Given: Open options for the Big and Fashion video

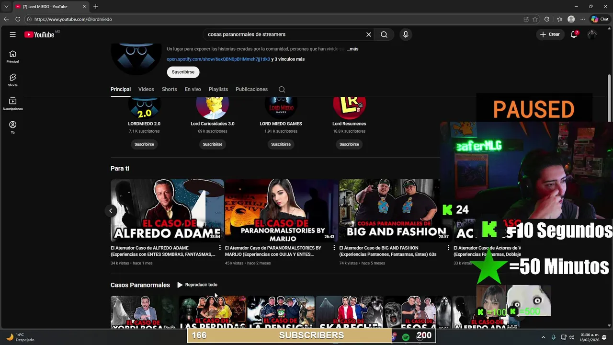Looking at the screenshot, I should pyautogui.click(x=448, y=248).
